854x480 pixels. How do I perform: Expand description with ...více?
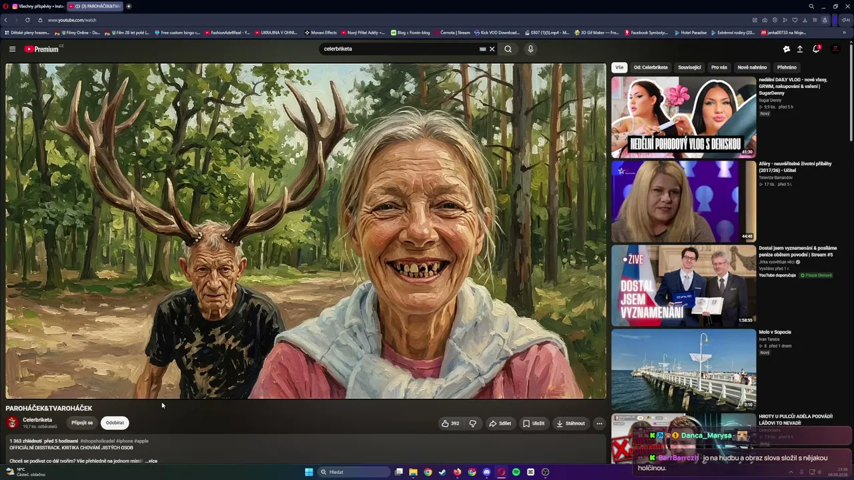pos(151,461)
